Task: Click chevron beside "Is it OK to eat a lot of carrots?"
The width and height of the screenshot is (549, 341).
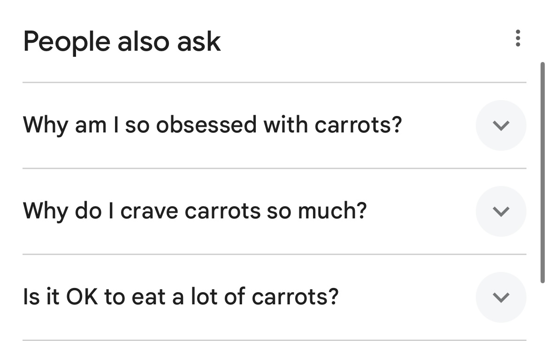Action: 501,297
